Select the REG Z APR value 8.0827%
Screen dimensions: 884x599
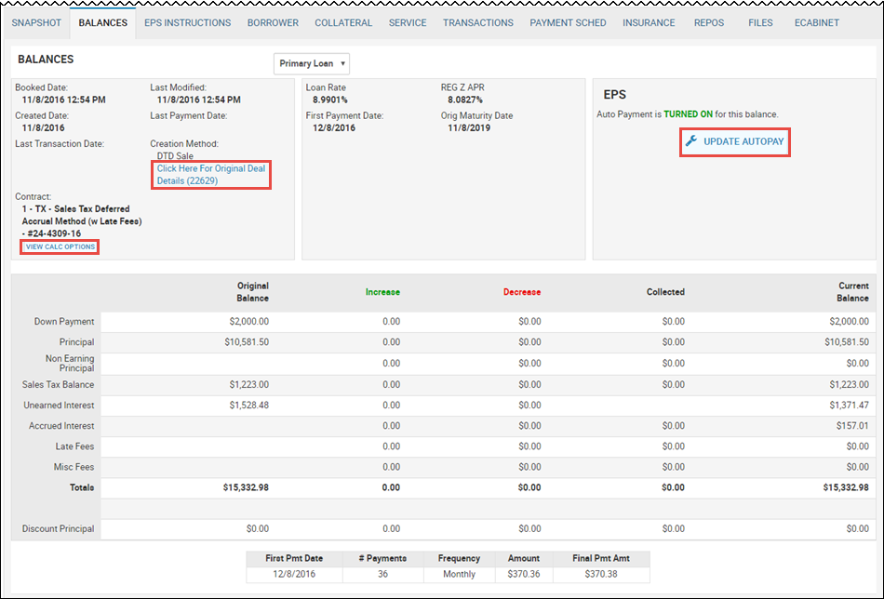[x=465, y=100]
